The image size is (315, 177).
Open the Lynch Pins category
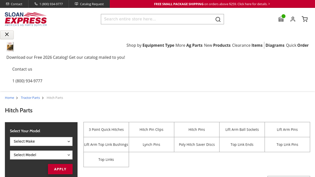(151, 145)
